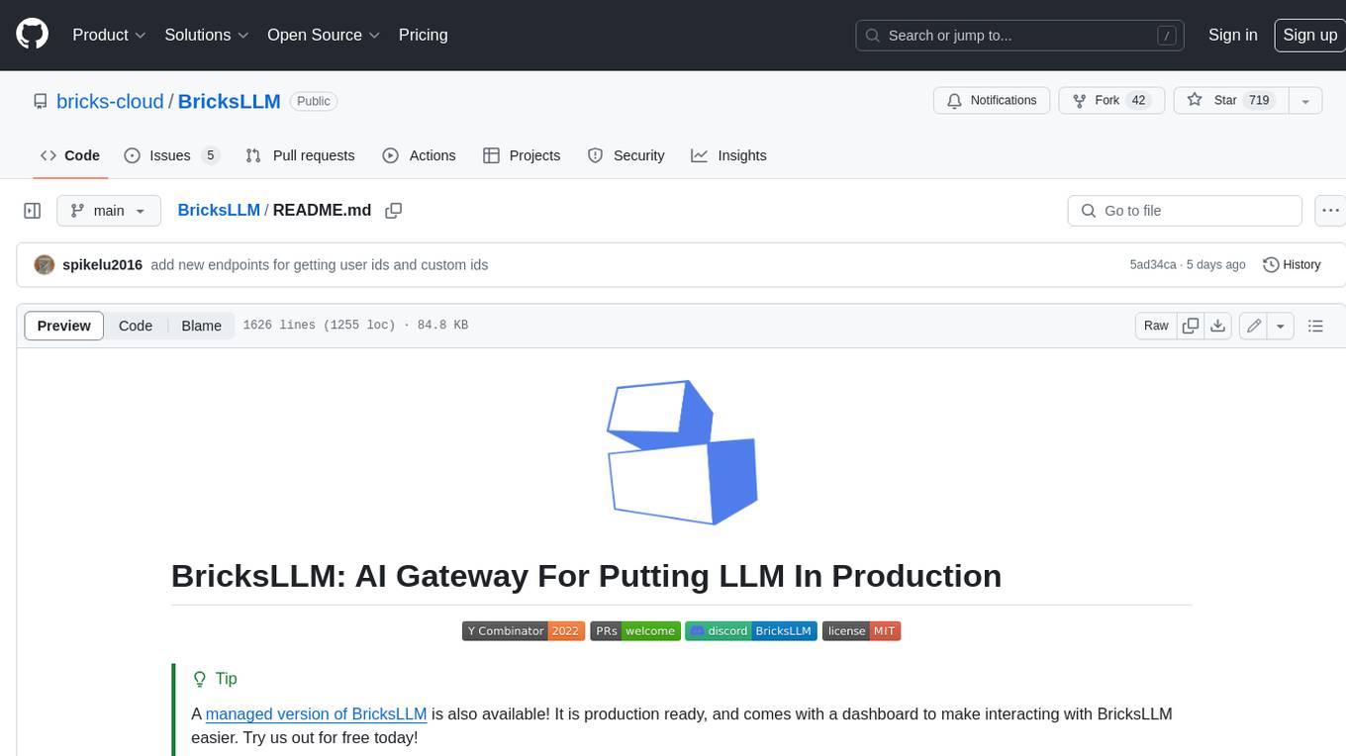Click the PRs welcome badge

tap(634, 631)
